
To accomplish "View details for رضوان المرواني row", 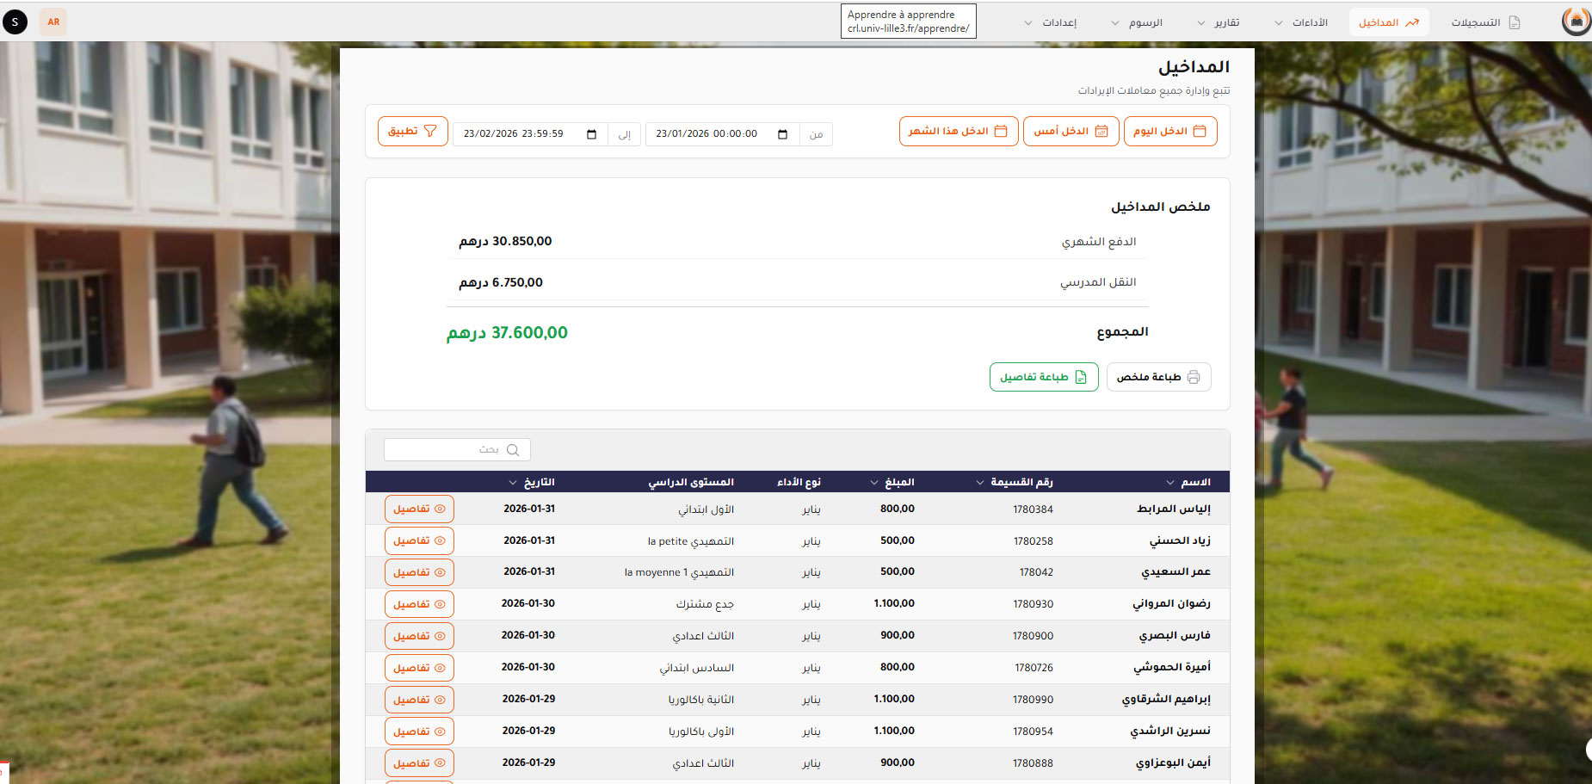I will [419, 604].
